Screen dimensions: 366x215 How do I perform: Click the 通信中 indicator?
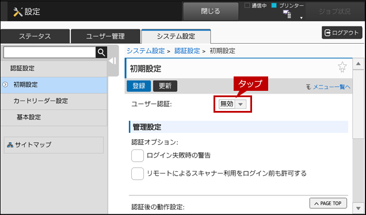click(x=256, y=6)
